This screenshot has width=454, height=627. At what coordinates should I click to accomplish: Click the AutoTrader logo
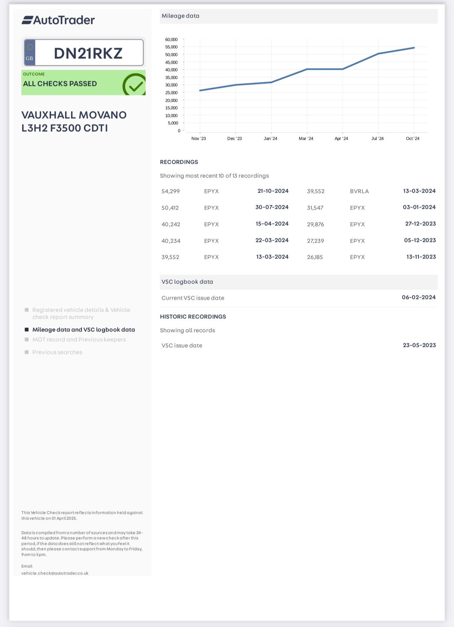[58, 20]
